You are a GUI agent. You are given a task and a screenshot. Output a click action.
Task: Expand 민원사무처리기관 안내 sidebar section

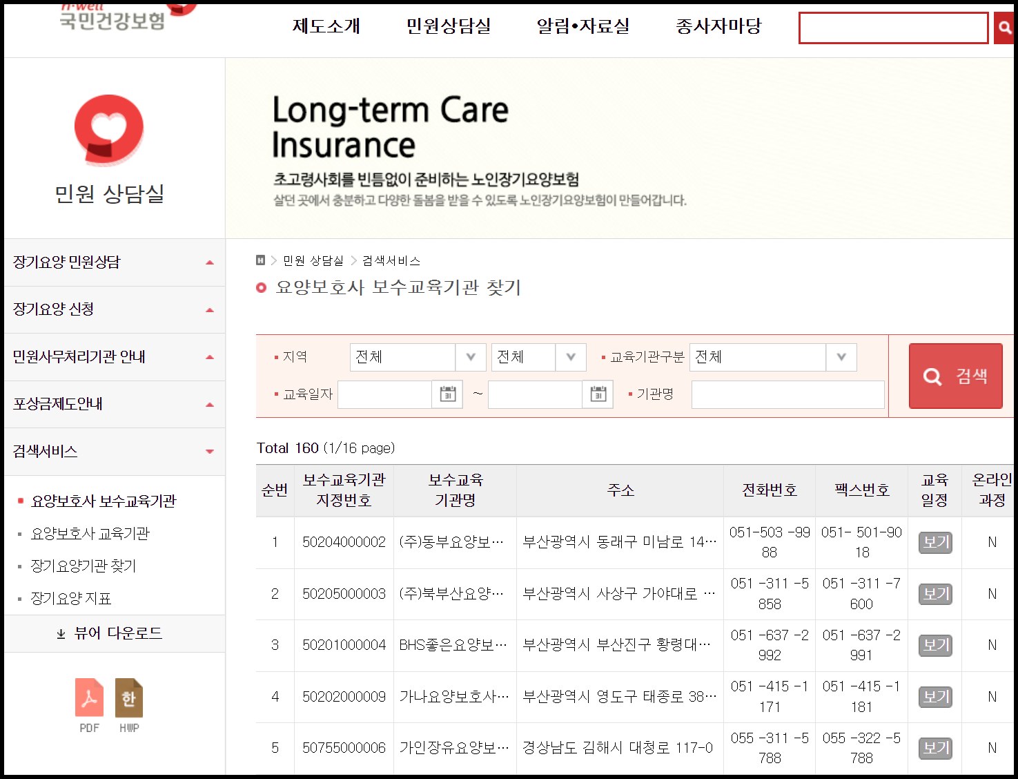tap(114, 357)
